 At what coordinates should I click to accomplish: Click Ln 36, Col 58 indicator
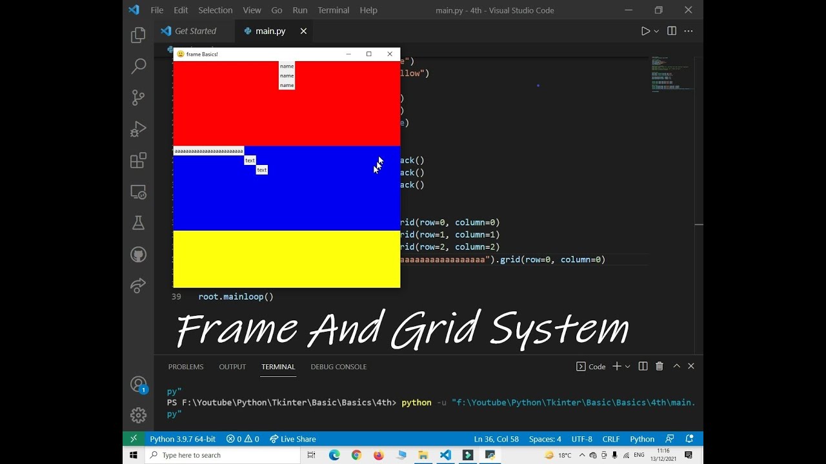496,439
